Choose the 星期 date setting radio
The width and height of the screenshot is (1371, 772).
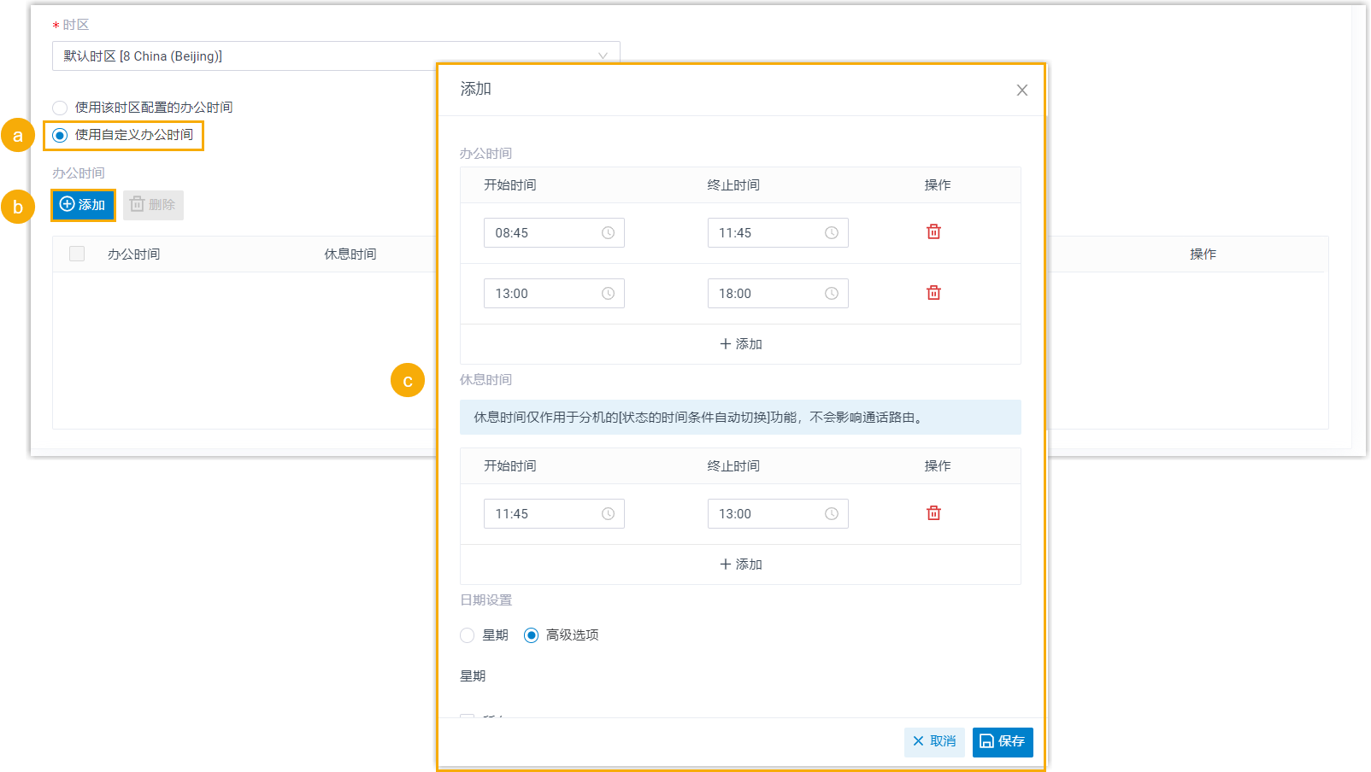click(468, 635)
